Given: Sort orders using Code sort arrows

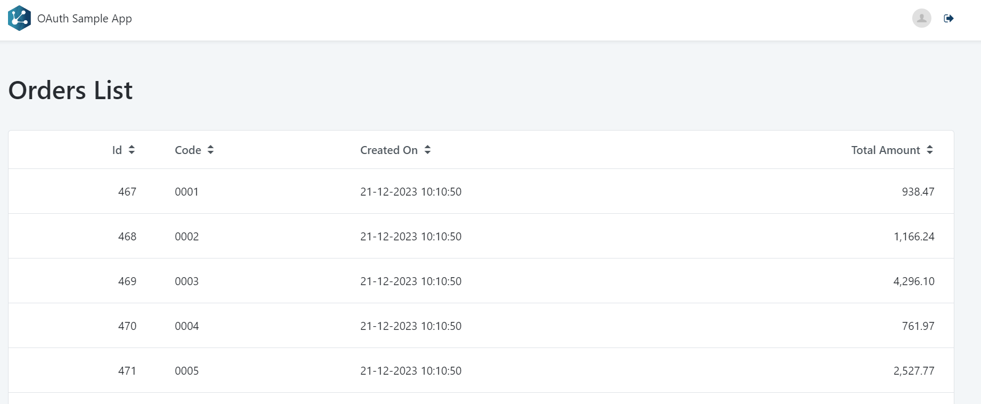Looking at the screenshot, I should coord(211,150).
